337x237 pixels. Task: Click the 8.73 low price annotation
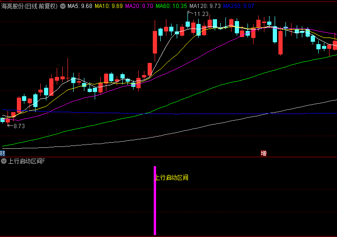[19, 126]
